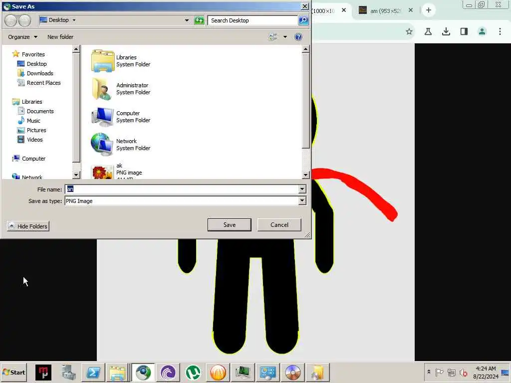The width and height of the screenshot is (511, 383).
Task: Cancel the Save As dialog
Action: [279, 225]
